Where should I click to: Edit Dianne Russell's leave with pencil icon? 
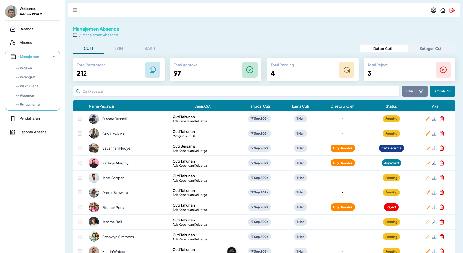pos(428,119)
